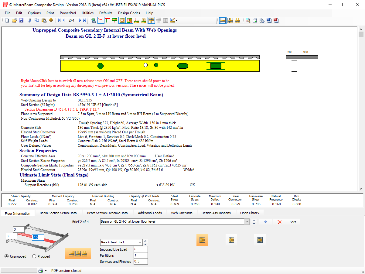
Task: Go to the last brief arrow
Action: coord(84,20)
